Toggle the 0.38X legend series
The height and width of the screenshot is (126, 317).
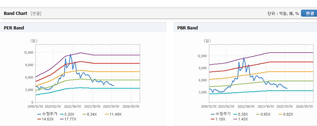(x=240, y=114)
